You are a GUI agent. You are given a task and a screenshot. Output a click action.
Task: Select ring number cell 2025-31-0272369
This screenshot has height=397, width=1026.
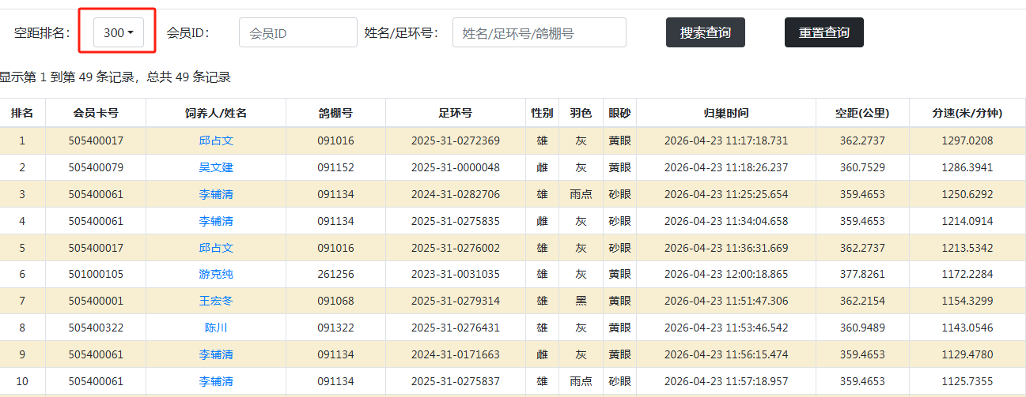tap(455, 141)
